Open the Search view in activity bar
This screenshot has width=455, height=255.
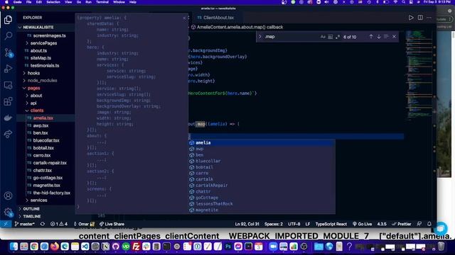8,36
